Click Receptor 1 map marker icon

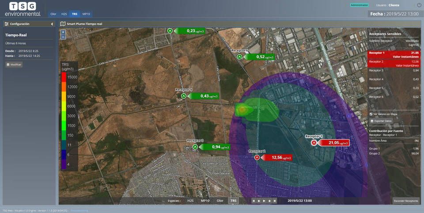tap(314, 143)
